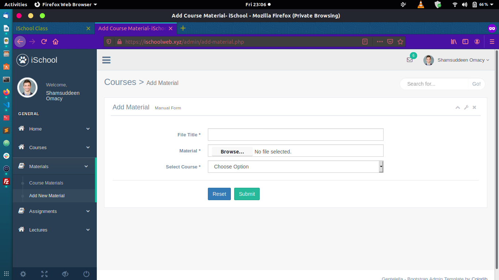Screen dimensions: 499x280
Task: Select Add New Material submenu item
Action: [x=47, y=196]
